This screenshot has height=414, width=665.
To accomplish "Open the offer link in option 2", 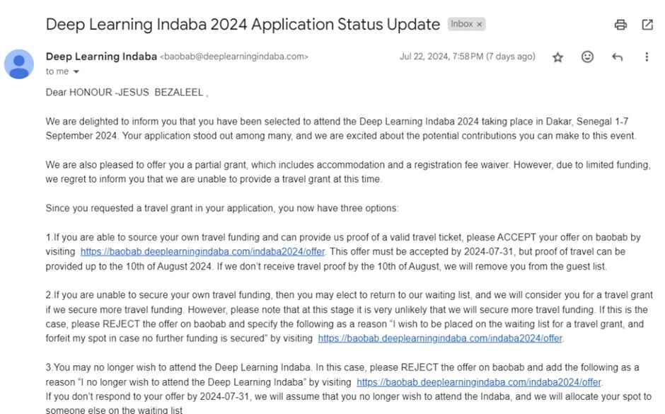I will pos(440,338).
